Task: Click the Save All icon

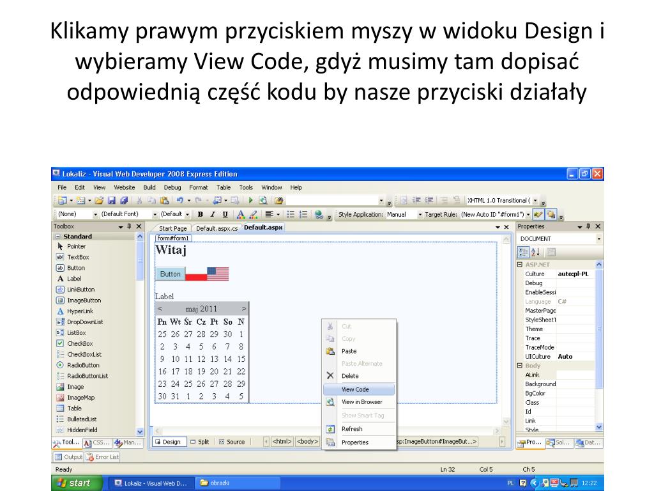Action: (x=124, y=200)
